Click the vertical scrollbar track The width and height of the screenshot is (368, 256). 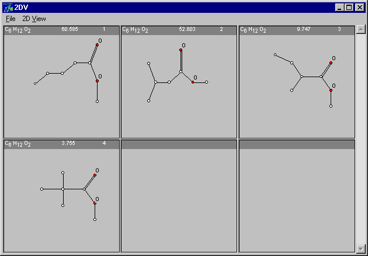(x=361, y=139)
